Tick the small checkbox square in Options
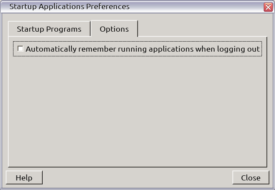The image size is (275, 190). [x=20, y=49]
